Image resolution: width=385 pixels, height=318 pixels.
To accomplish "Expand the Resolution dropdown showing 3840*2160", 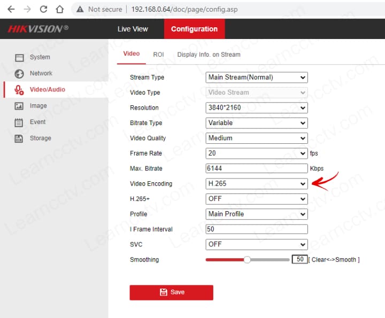I will pyautogui.click(x=257, y=108).
